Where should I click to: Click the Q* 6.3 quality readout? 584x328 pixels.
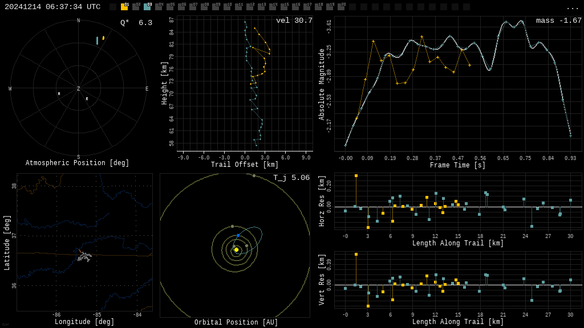[x=136, y=23]
